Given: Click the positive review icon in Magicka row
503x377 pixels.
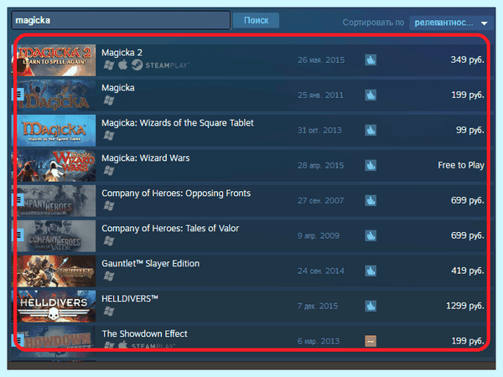Looking at the screenshot, I should (x=371, y=96).
